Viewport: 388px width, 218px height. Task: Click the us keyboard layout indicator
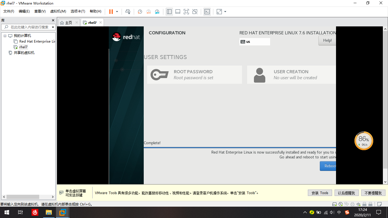click(255, 42)
